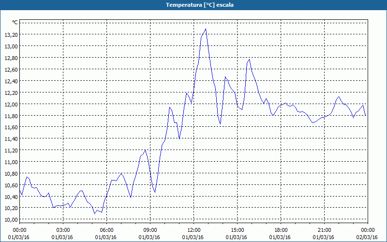Select the "06:00" time axis label

point(106,230)
